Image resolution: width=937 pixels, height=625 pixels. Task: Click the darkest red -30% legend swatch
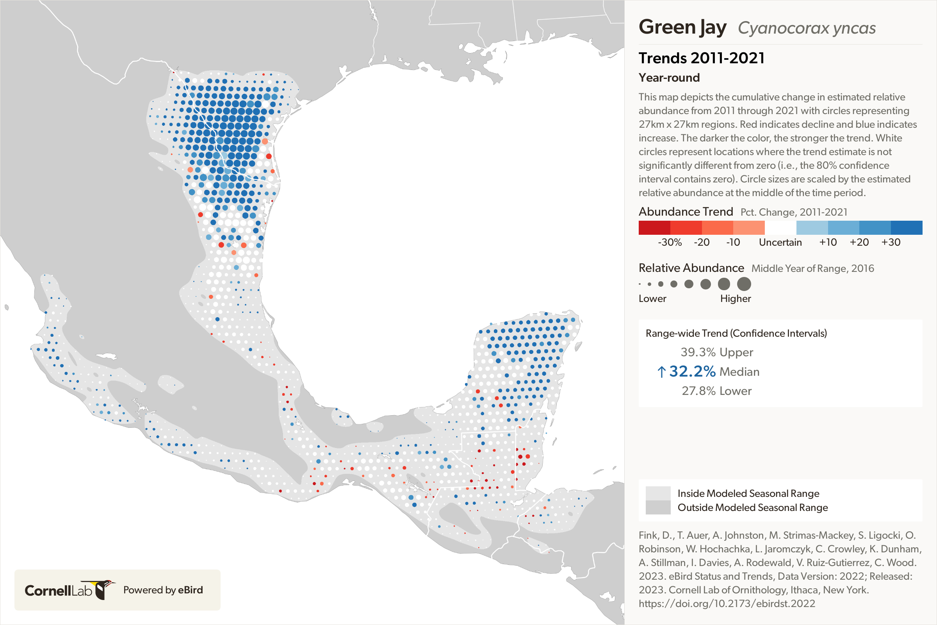tap(654, 228)
